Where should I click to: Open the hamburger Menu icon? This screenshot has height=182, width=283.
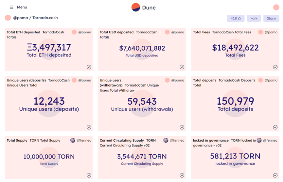11,7
